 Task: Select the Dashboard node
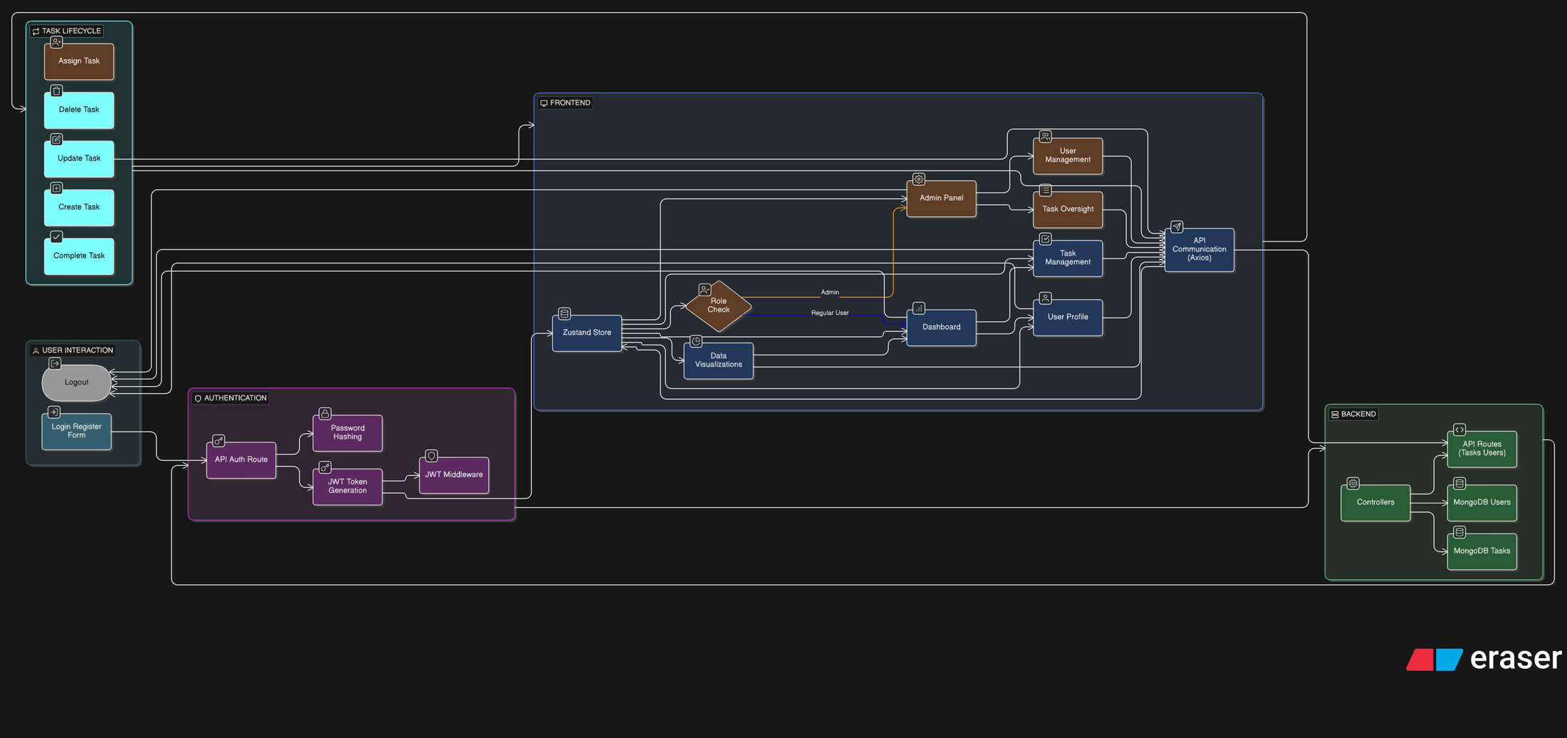pyautogui.click(x=942, y=328)
